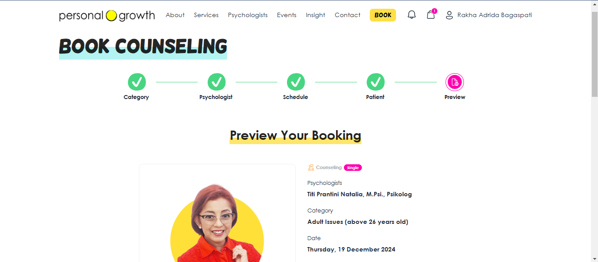The image size is (598, 262).
Task: Open the Events navigation link
Action: [287, 15]
